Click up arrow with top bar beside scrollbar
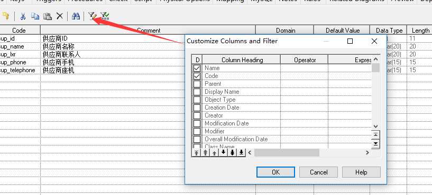Viewport: 432px width, 195px height. [x=375, y=135]
